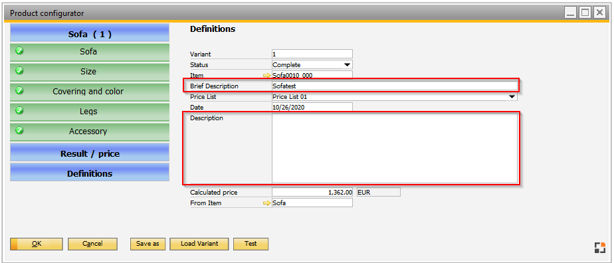Image resolution: width=614 pixels, height=263 pixels.
Task: Click the green checkmark beside Covering and color
Action: (19, 90)
